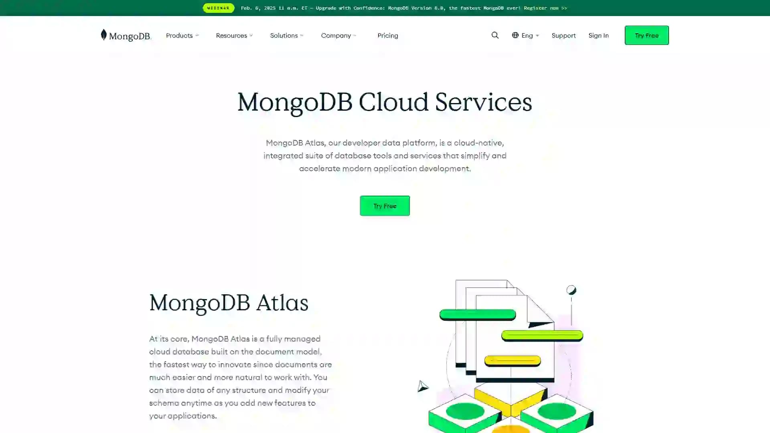This screenshot has width=770, height=433.
Task: Click the play button icon near Atlas illustration
Action: pos(423,386)
